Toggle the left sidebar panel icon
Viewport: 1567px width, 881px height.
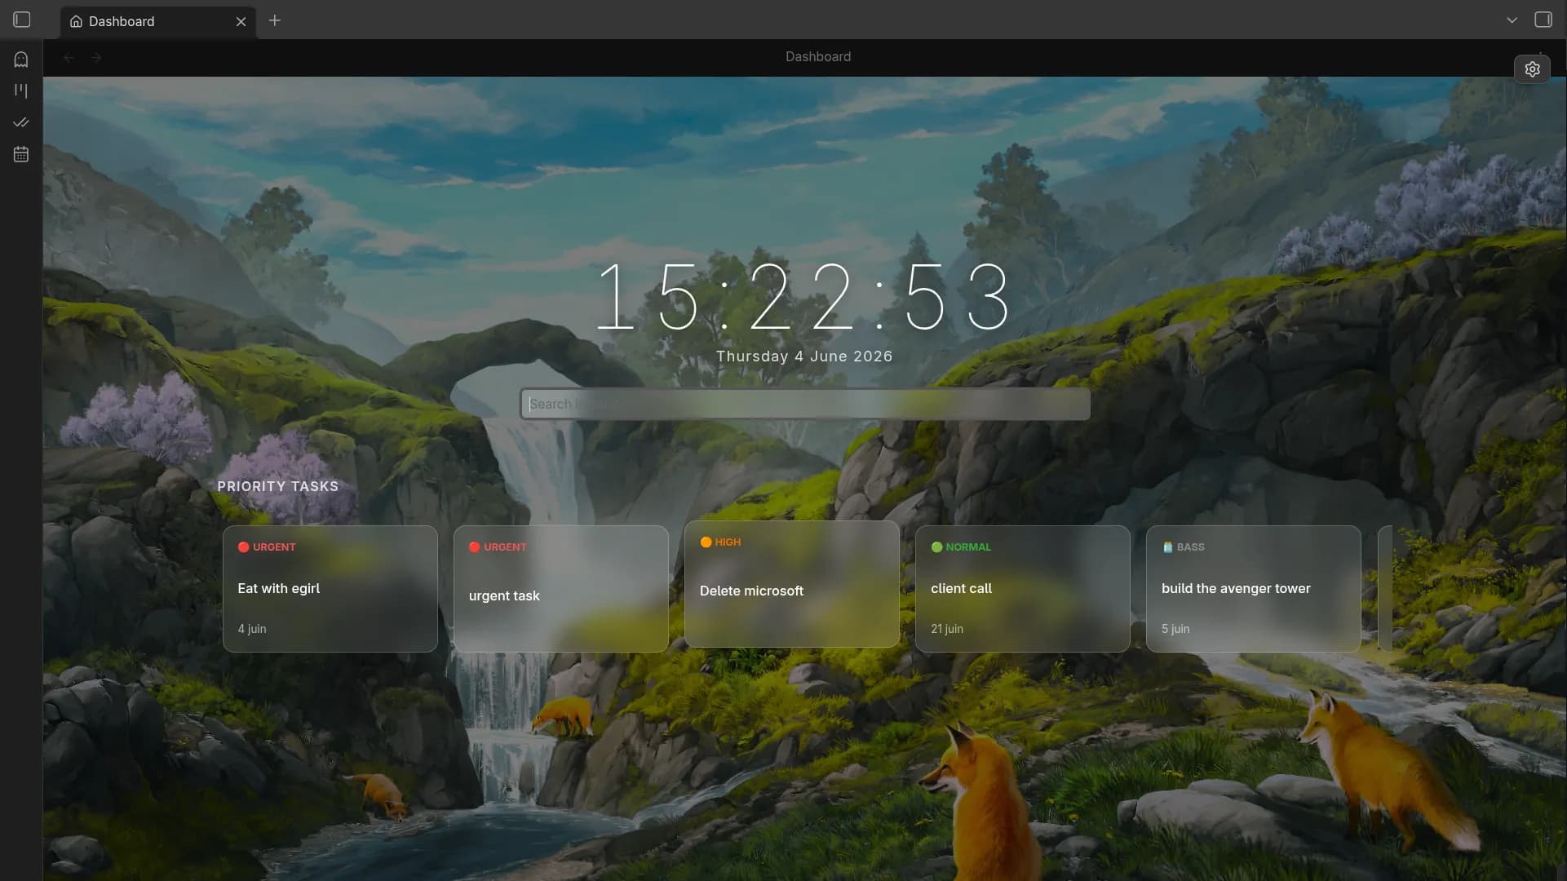coord(22,20)
